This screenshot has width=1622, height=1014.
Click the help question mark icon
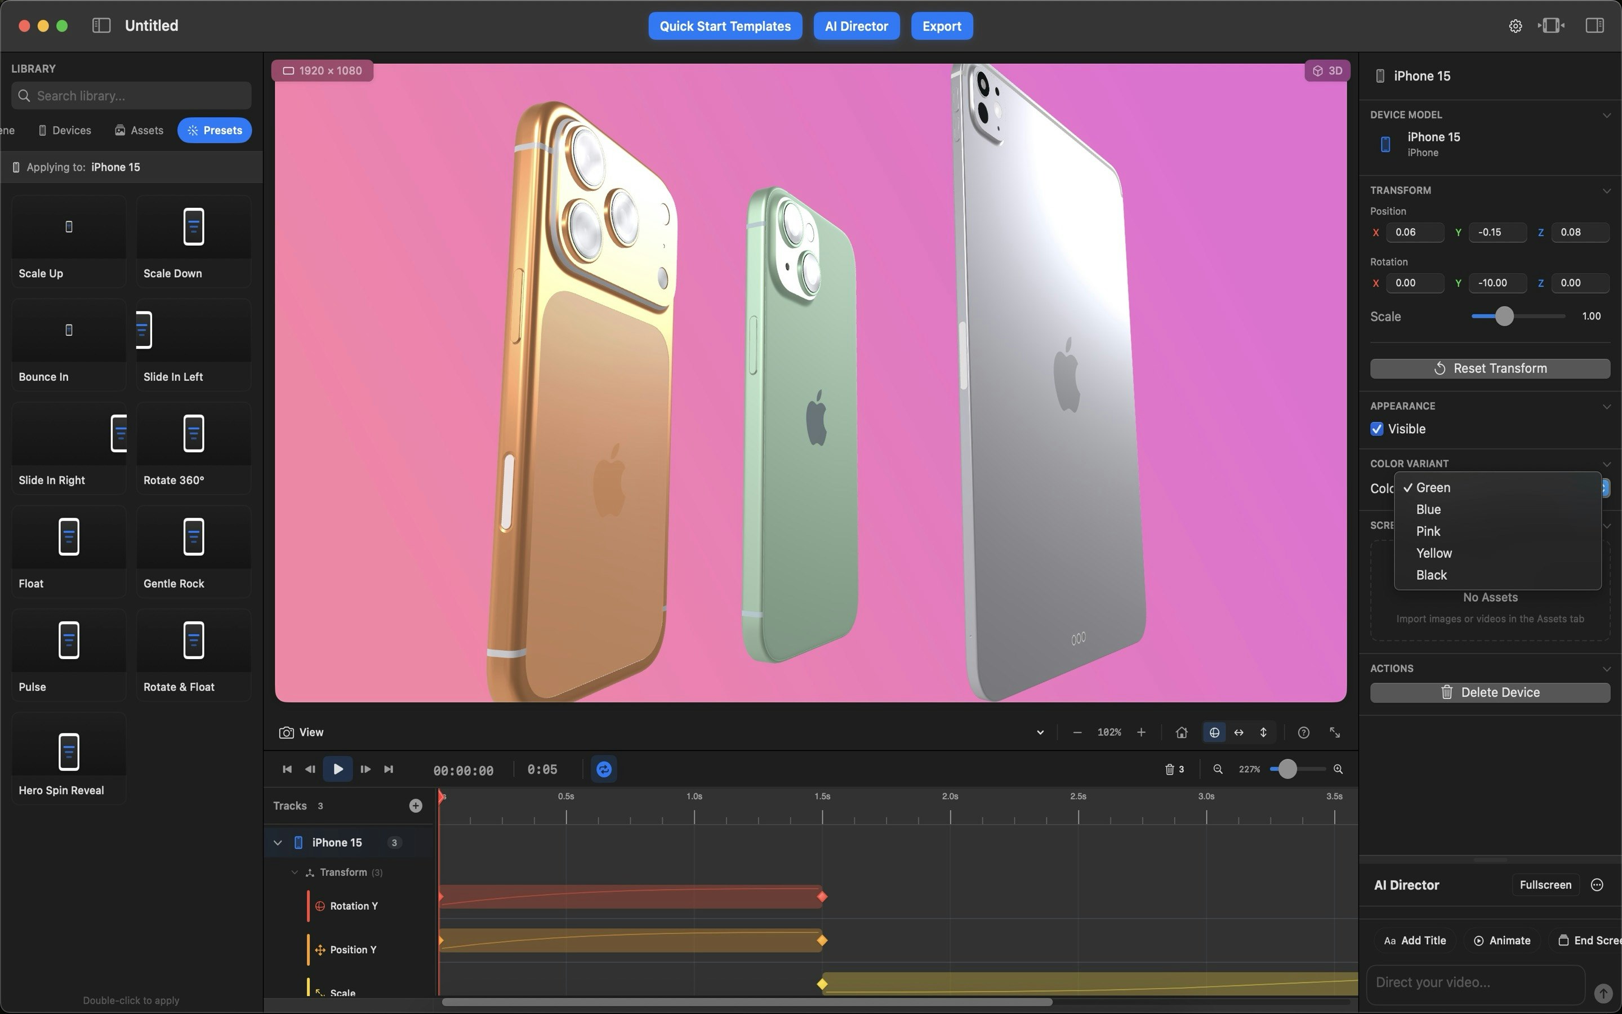1303,732
